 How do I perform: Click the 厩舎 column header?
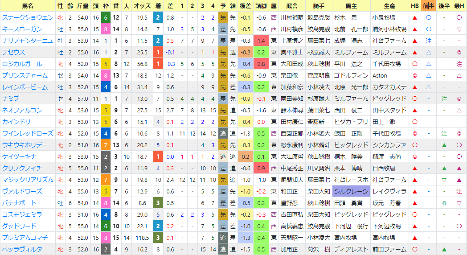click(x=292, y=6)
